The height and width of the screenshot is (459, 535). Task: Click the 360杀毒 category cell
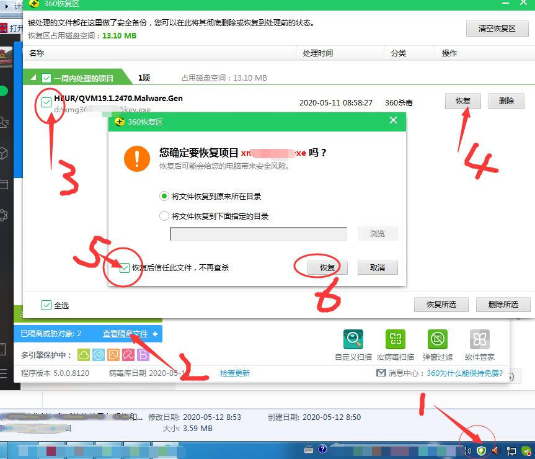[x=399, y=103]
